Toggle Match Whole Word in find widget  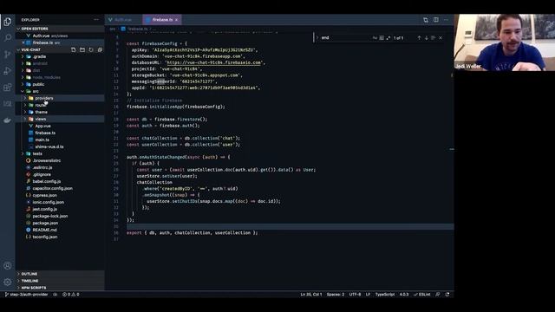click(x=382, y=38)
